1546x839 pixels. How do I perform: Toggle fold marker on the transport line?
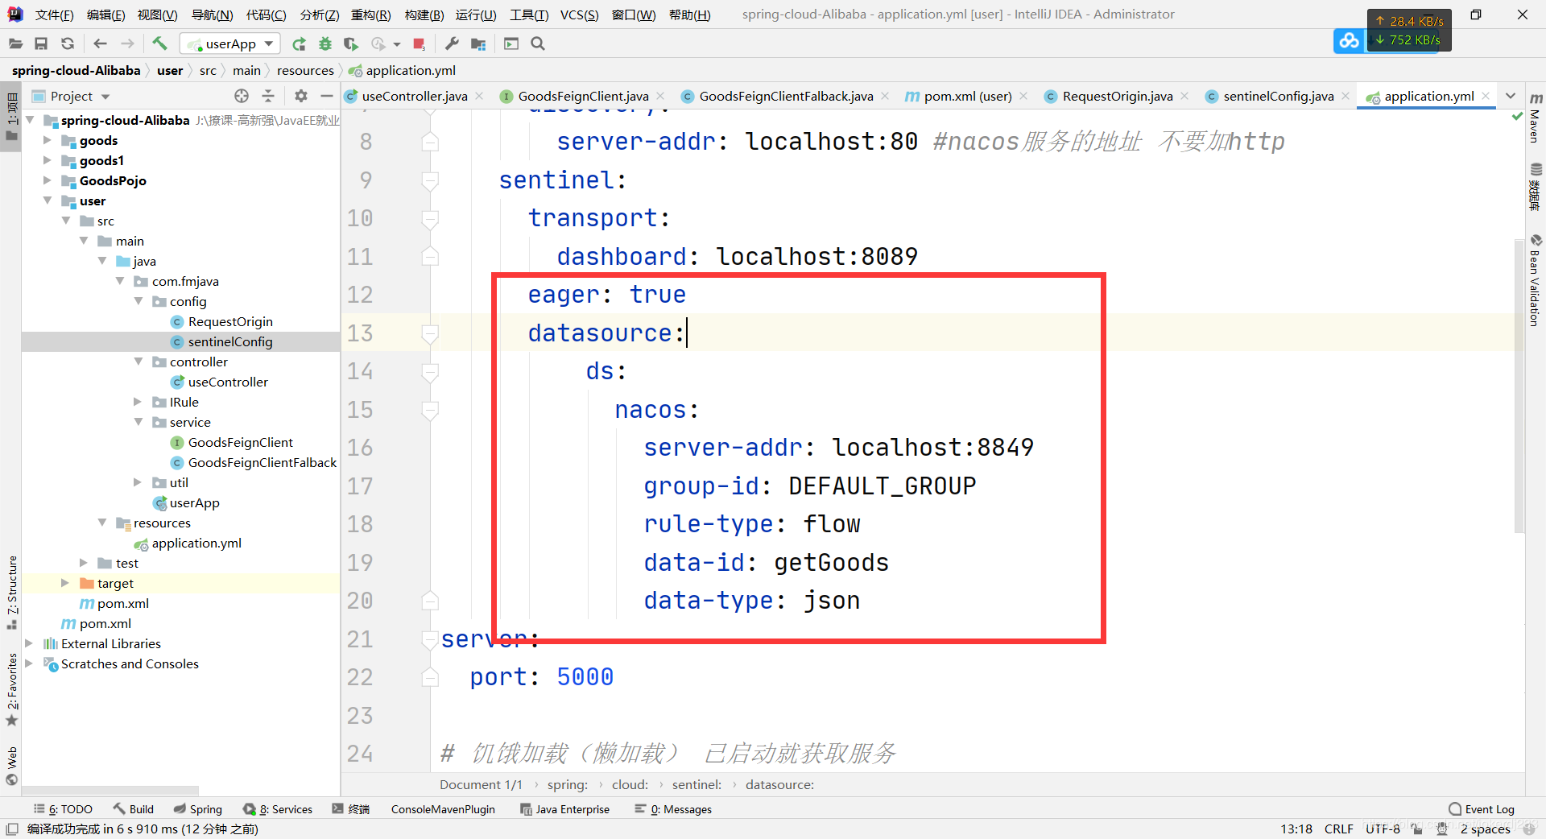pyautogui.click(x=430, y=218)
